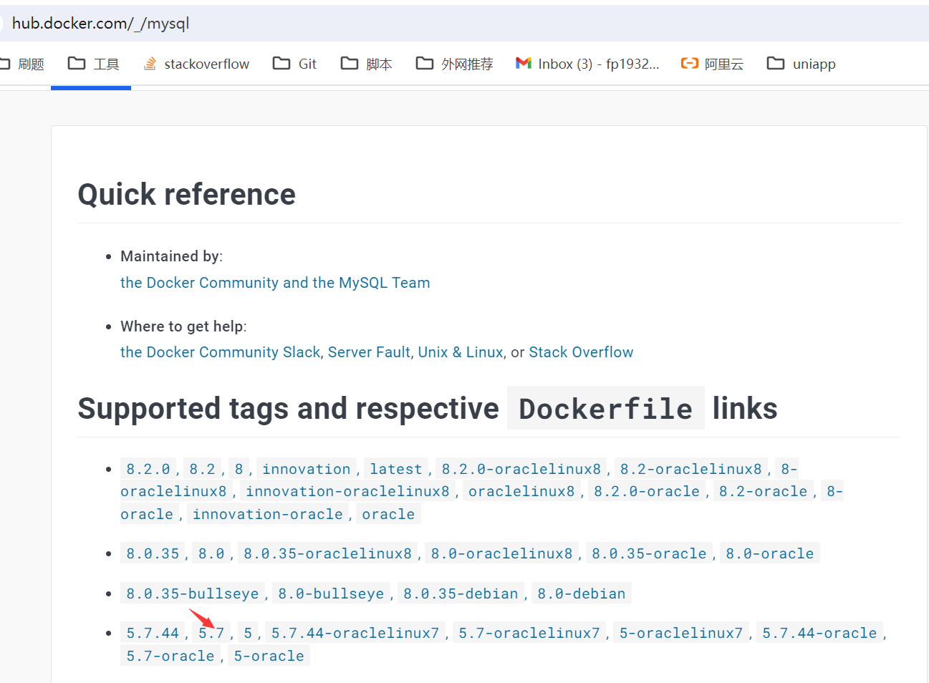This screenshot has width=929, height=683.
Task: Open the Git bookmark folder
Action: click(x=294, y=64)
